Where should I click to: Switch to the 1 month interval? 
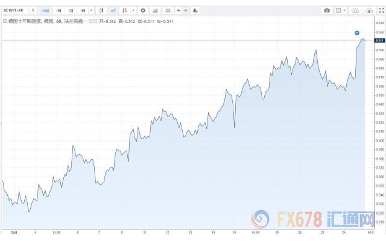pos(71,10)
